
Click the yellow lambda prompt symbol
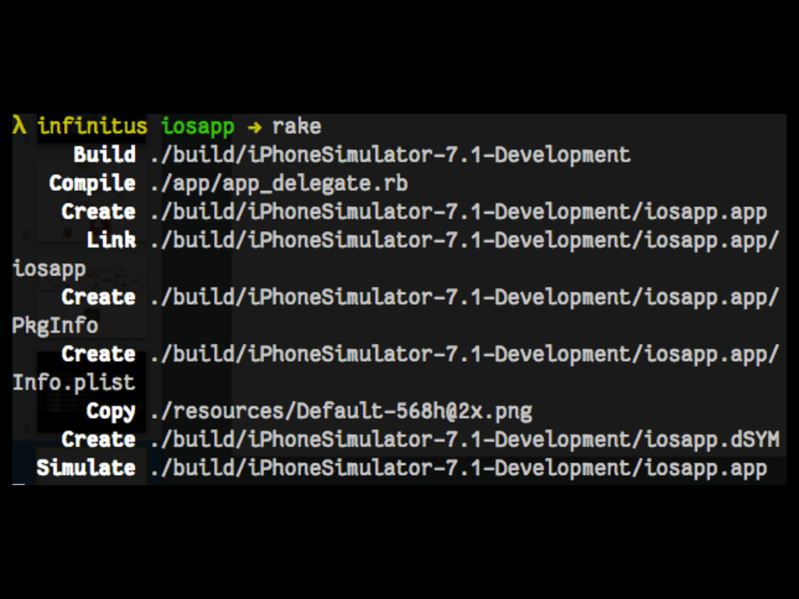[20, 126]
